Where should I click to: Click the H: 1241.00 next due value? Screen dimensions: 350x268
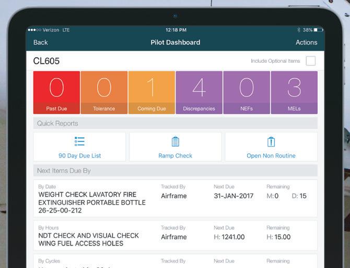tap(229, 237)
